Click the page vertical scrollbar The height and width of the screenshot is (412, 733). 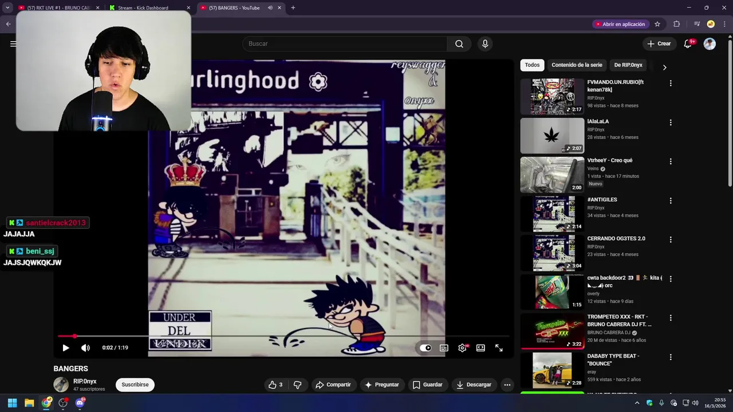[730, 114]
